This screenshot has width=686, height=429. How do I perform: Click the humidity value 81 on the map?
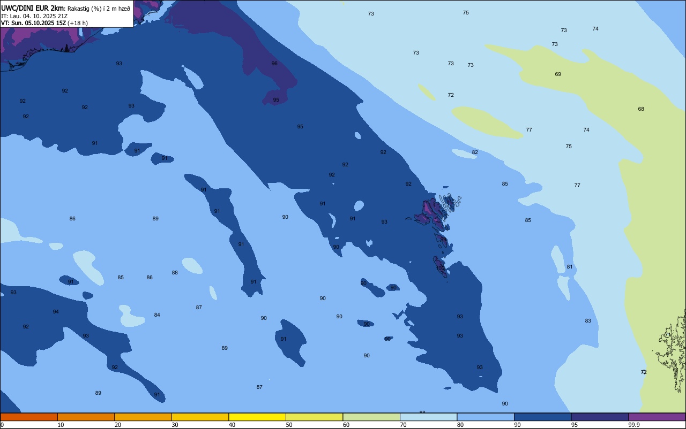click(570, 267)
